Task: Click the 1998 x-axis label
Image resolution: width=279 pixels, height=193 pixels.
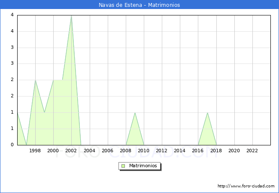Action: [35, 151]
